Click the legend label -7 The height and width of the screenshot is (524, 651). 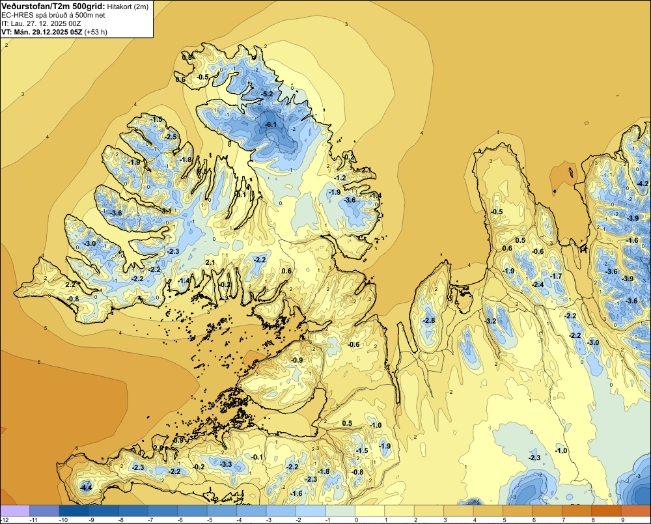pyautogui.click(x=150, y=520)
